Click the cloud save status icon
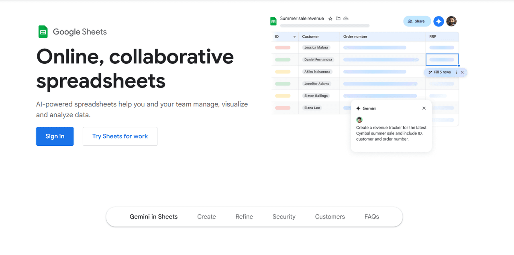 (346, 18)
